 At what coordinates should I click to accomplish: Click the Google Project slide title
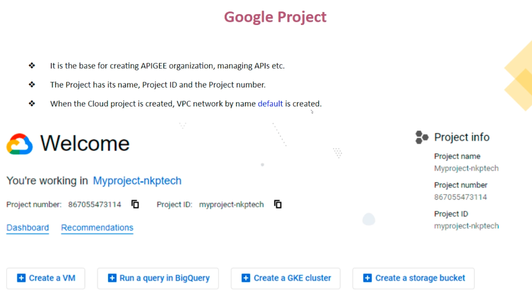(275, 17)
